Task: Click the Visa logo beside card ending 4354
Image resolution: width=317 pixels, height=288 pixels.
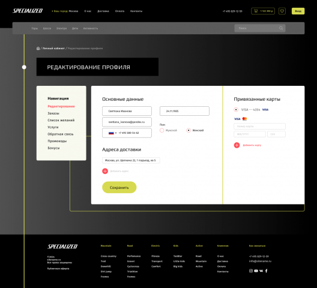Action: (265, 110)
